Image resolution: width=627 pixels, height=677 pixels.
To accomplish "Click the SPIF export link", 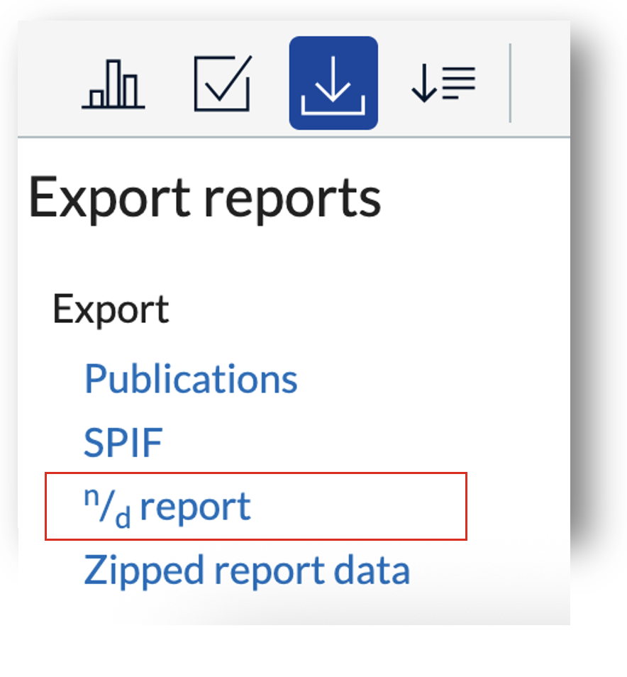I will (x=123, y=443).
